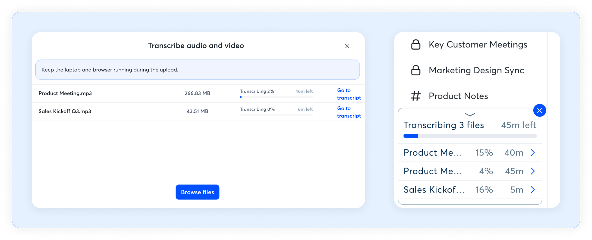Click the 16% progress value
The image size is (592, 240).
click(484, 190)
